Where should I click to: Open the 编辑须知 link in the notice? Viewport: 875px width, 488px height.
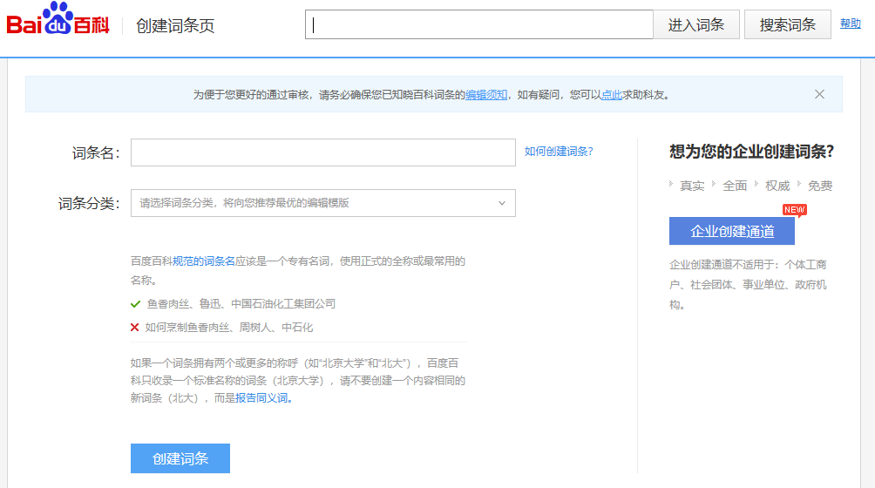[485, 95]
